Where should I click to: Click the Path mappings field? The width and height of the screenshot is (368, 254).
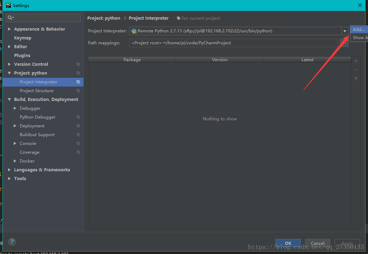(x=234, y=43)
